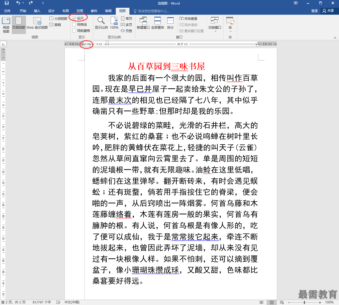Switch to the 引用 tab
Viewport: 339px width, 305px height.
tap(80, 11)
